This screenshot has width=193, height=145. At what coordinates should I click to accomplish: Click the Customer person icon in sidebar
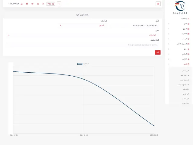tap(188, 49)
